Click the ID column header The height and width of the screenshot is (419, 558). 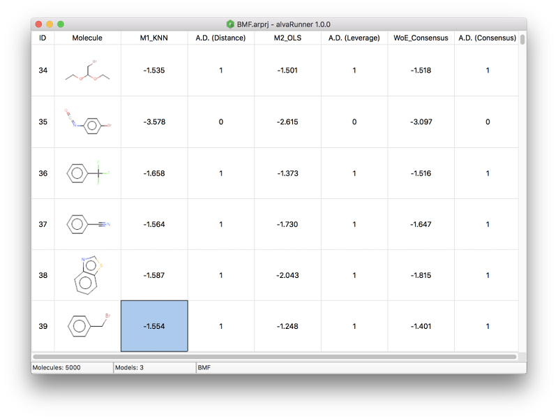(x=43, y=38)
